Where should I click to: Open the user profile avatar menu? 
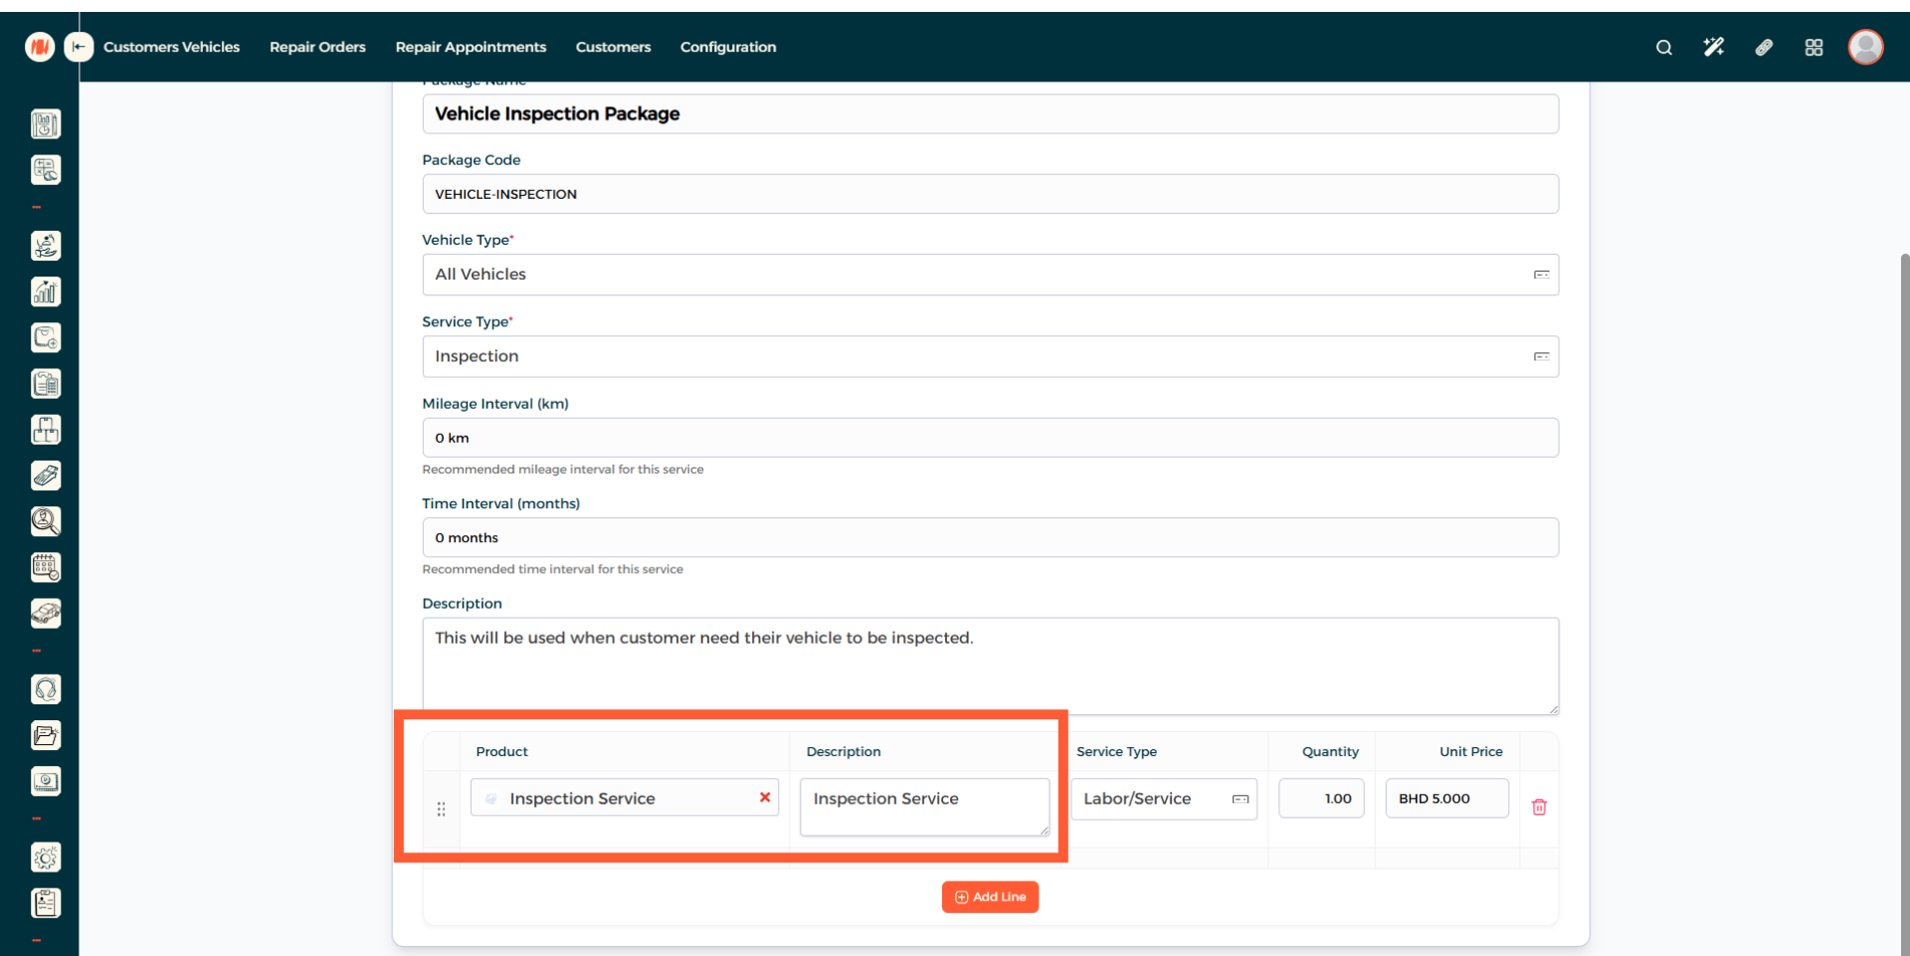tap(1865, 47)
